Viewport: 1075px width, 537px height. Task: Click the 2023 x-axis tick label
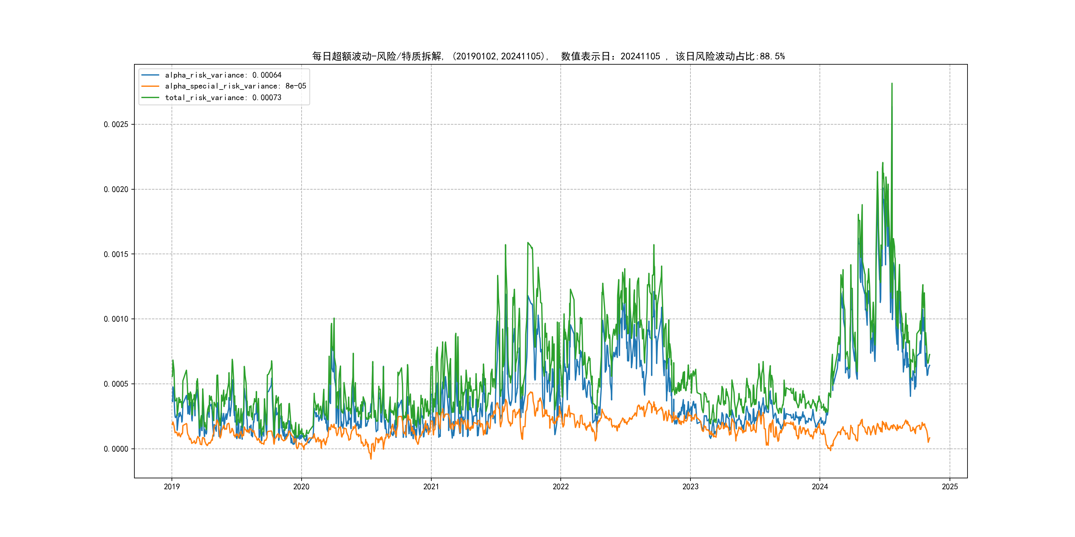[690, 487]
